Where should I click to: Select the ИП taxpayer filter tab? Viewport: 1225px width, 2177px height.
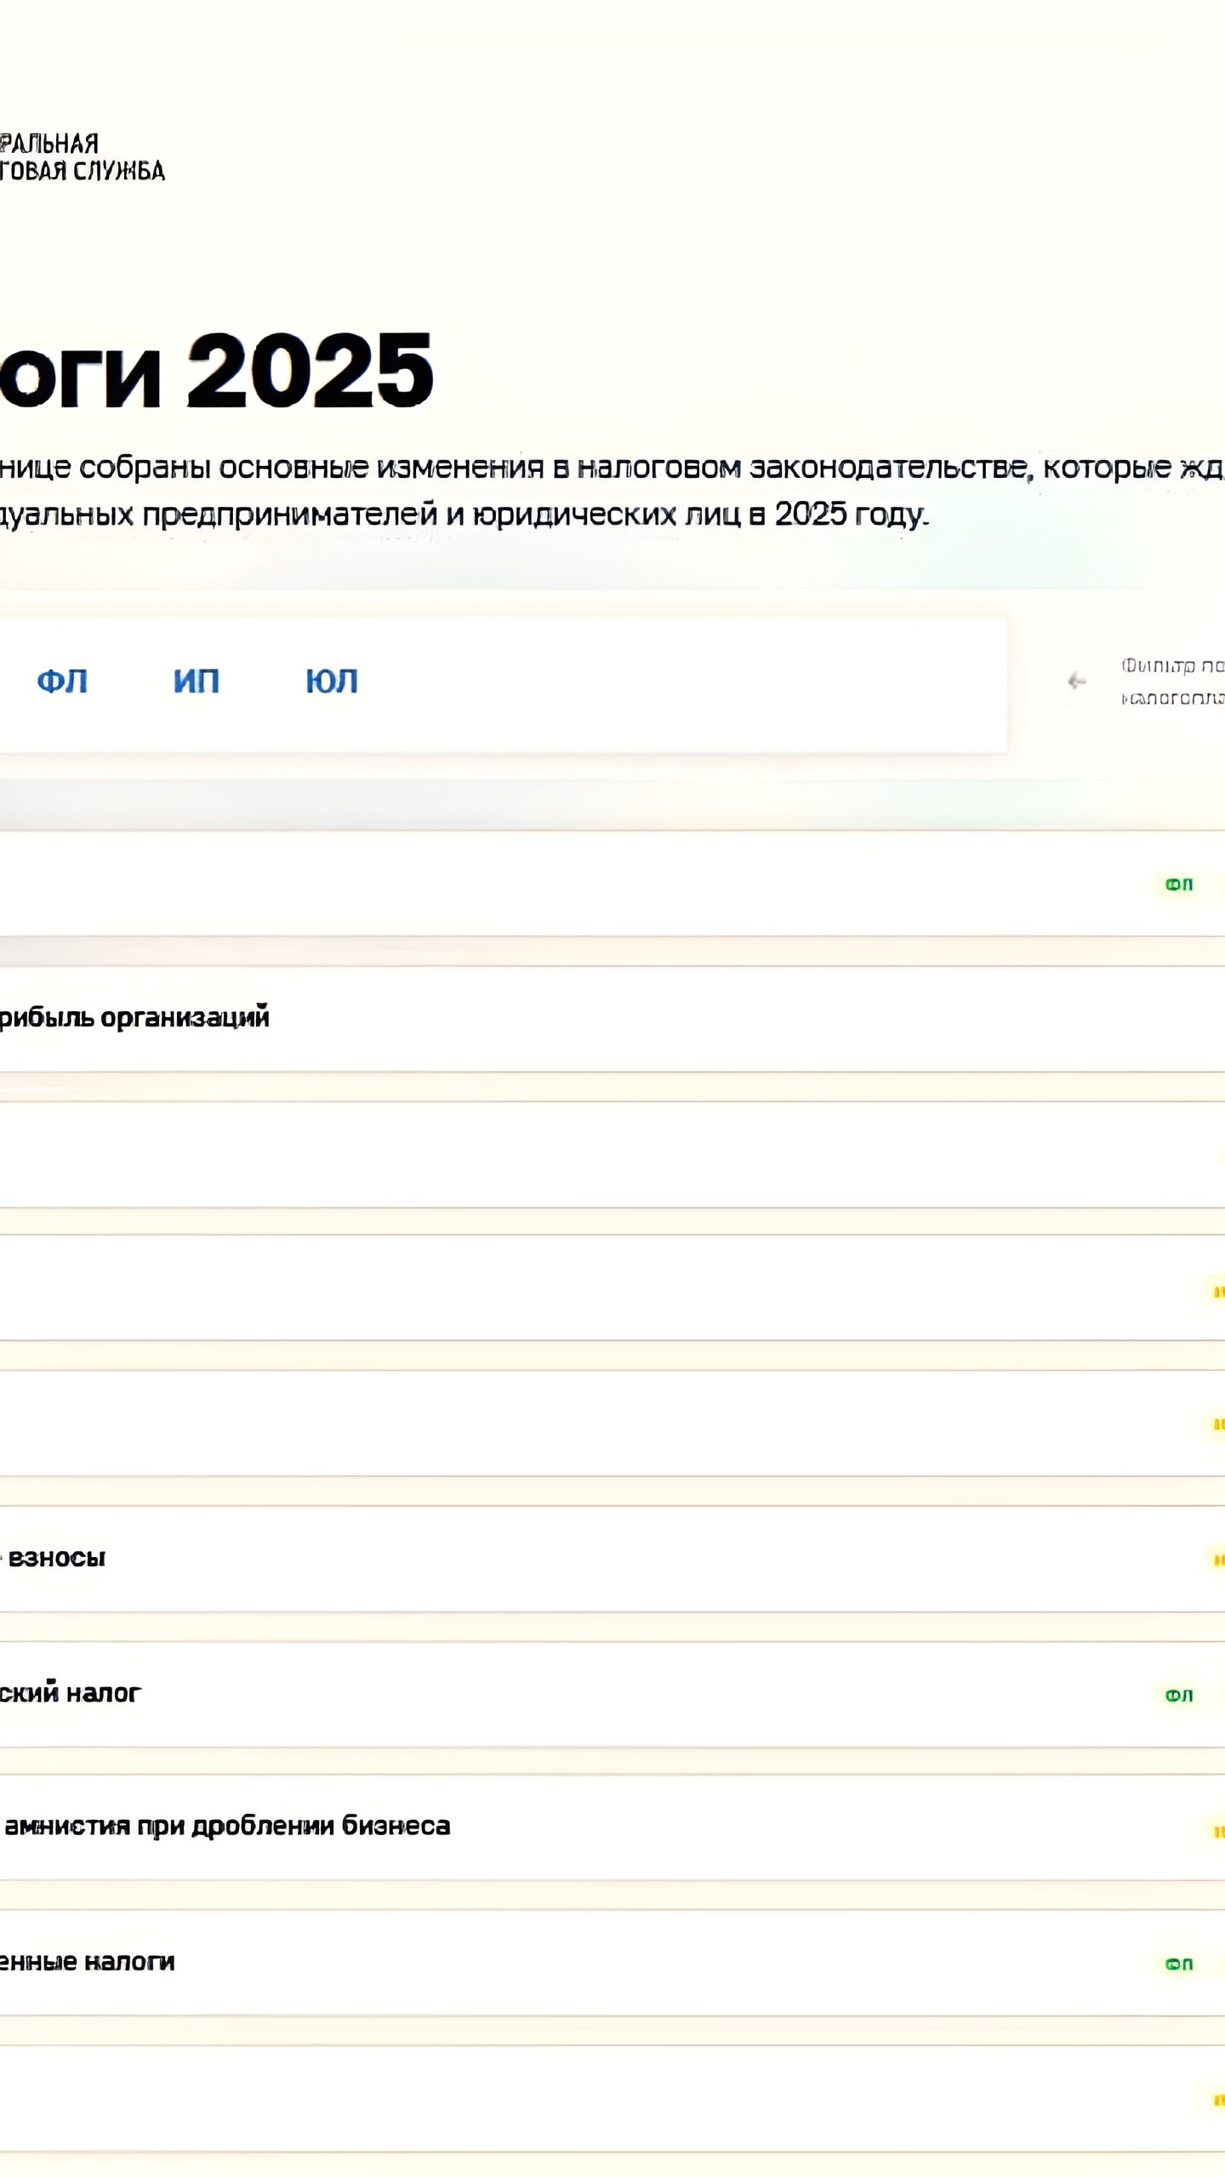click(197, 681)
